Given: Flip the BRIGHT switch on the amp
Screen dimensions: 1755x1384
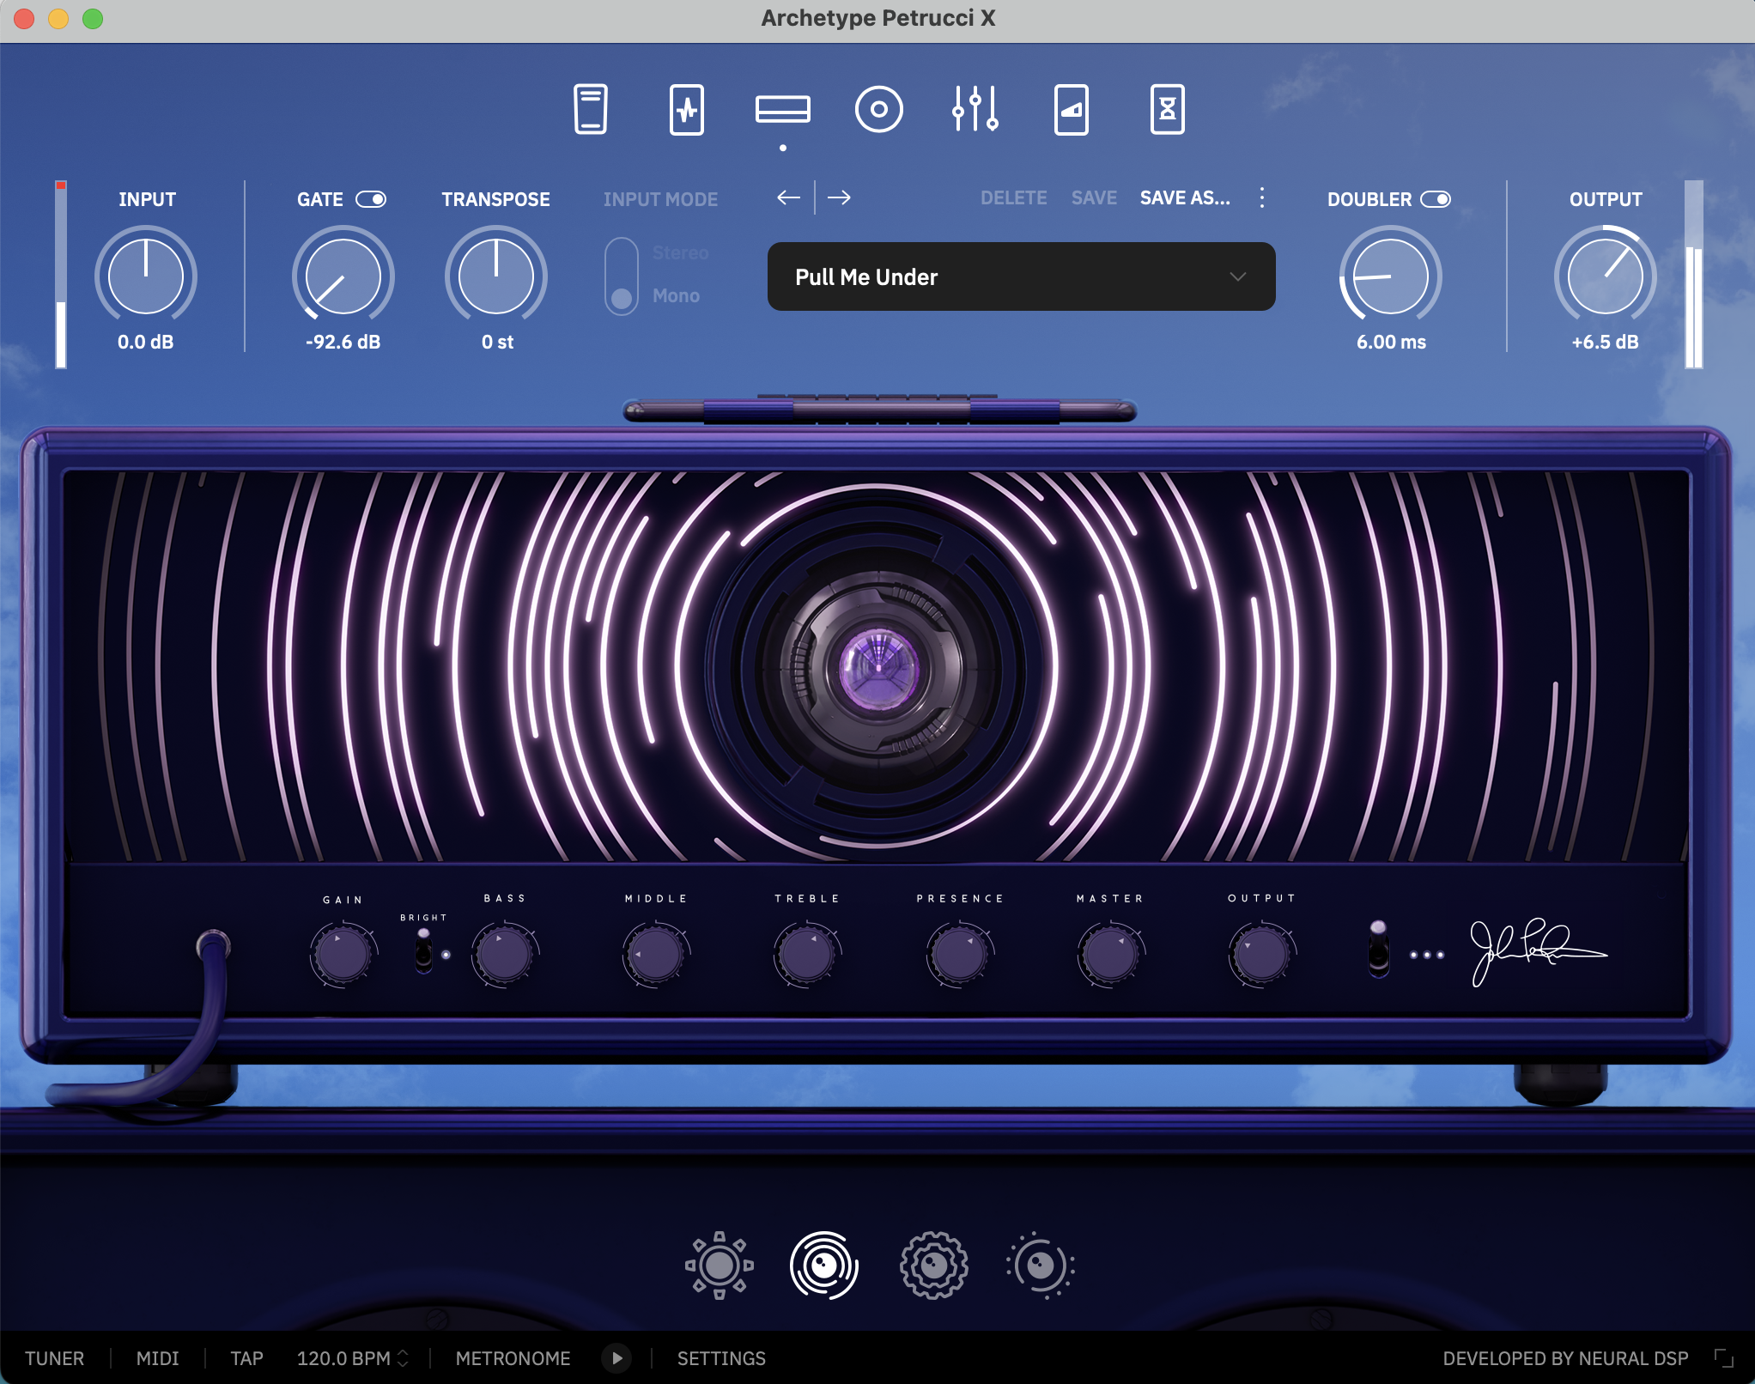Looking at the screenshot, I should 423,950.
